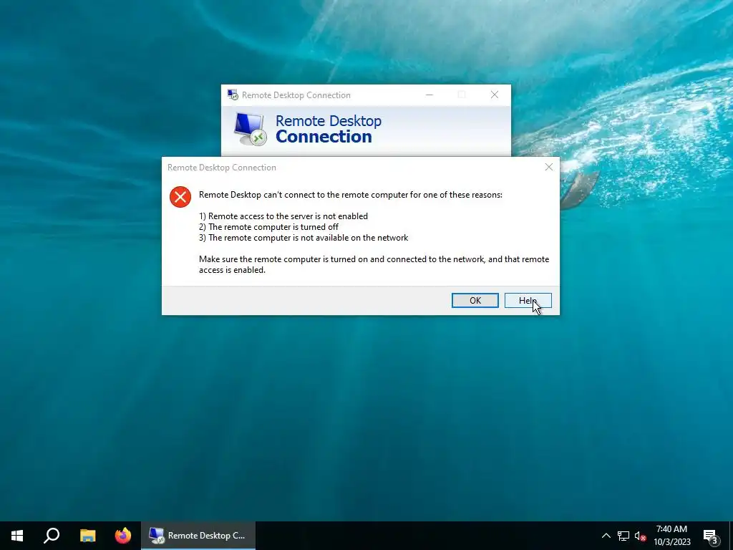Click the muted volume tray icon
Image resolution: width=733 pixels, height=550 pixels.
pos(640,536)
